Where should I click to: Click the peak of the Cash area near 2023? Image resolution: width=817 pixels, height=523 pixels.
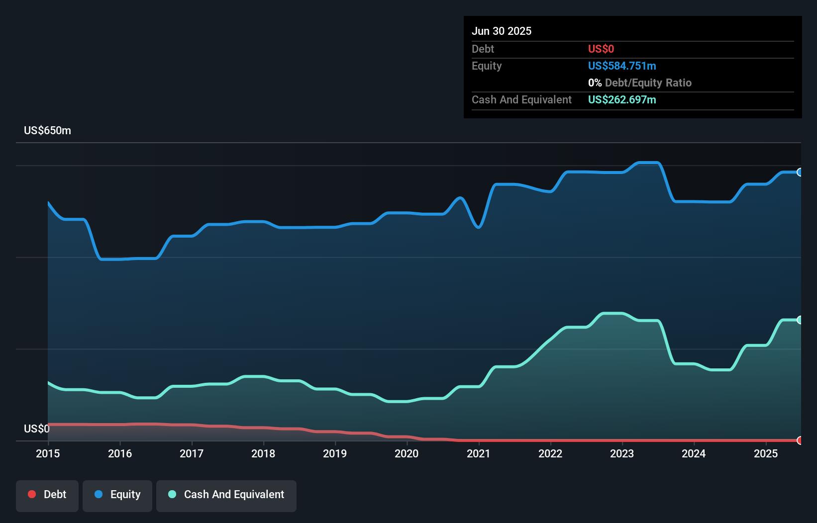pos(612,314)
